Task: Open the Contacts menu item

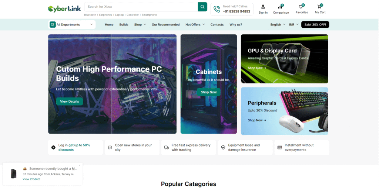Action: [217, 25]
